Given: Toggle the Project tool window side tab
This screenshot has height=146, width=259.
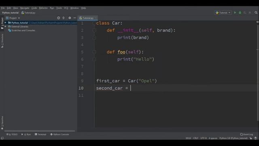Looking at the screenshot, I should coord(2,24).
